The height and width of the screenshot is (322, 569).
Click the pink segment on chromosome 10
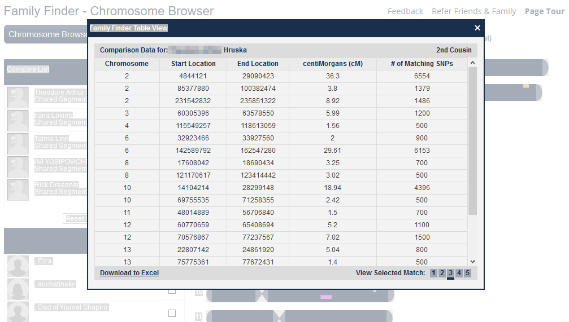[326, 297]
